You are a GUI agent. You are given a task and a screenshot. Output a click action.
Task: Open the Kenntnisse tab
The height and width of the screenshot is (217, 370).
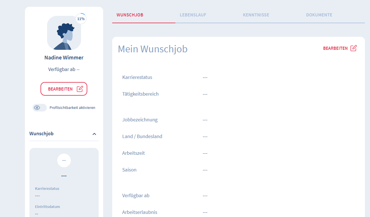pyautogui.click(x=256, y=15)
